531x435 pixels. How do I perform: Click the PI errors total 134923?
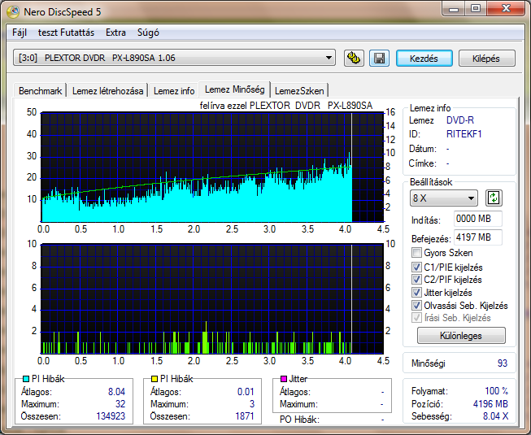tap(111, 416)
